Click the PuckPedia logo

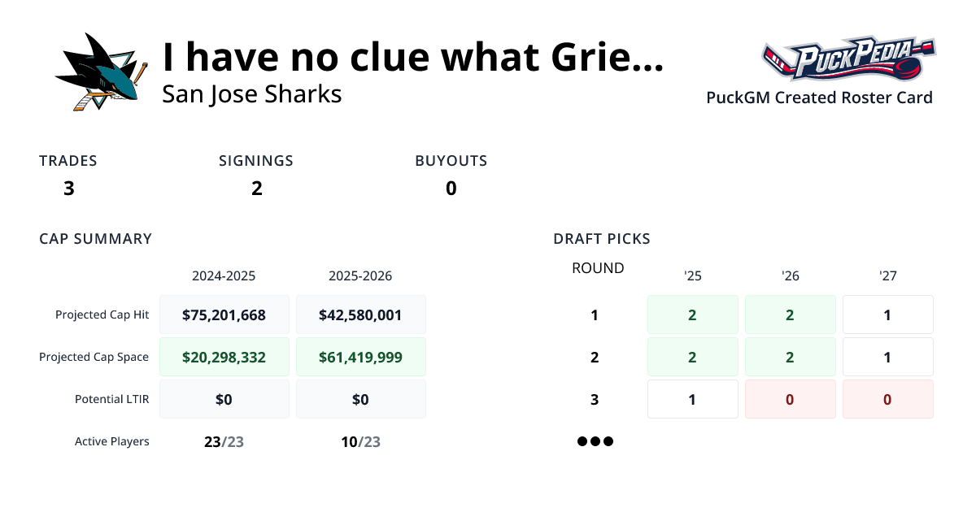(x=848, y=59)
